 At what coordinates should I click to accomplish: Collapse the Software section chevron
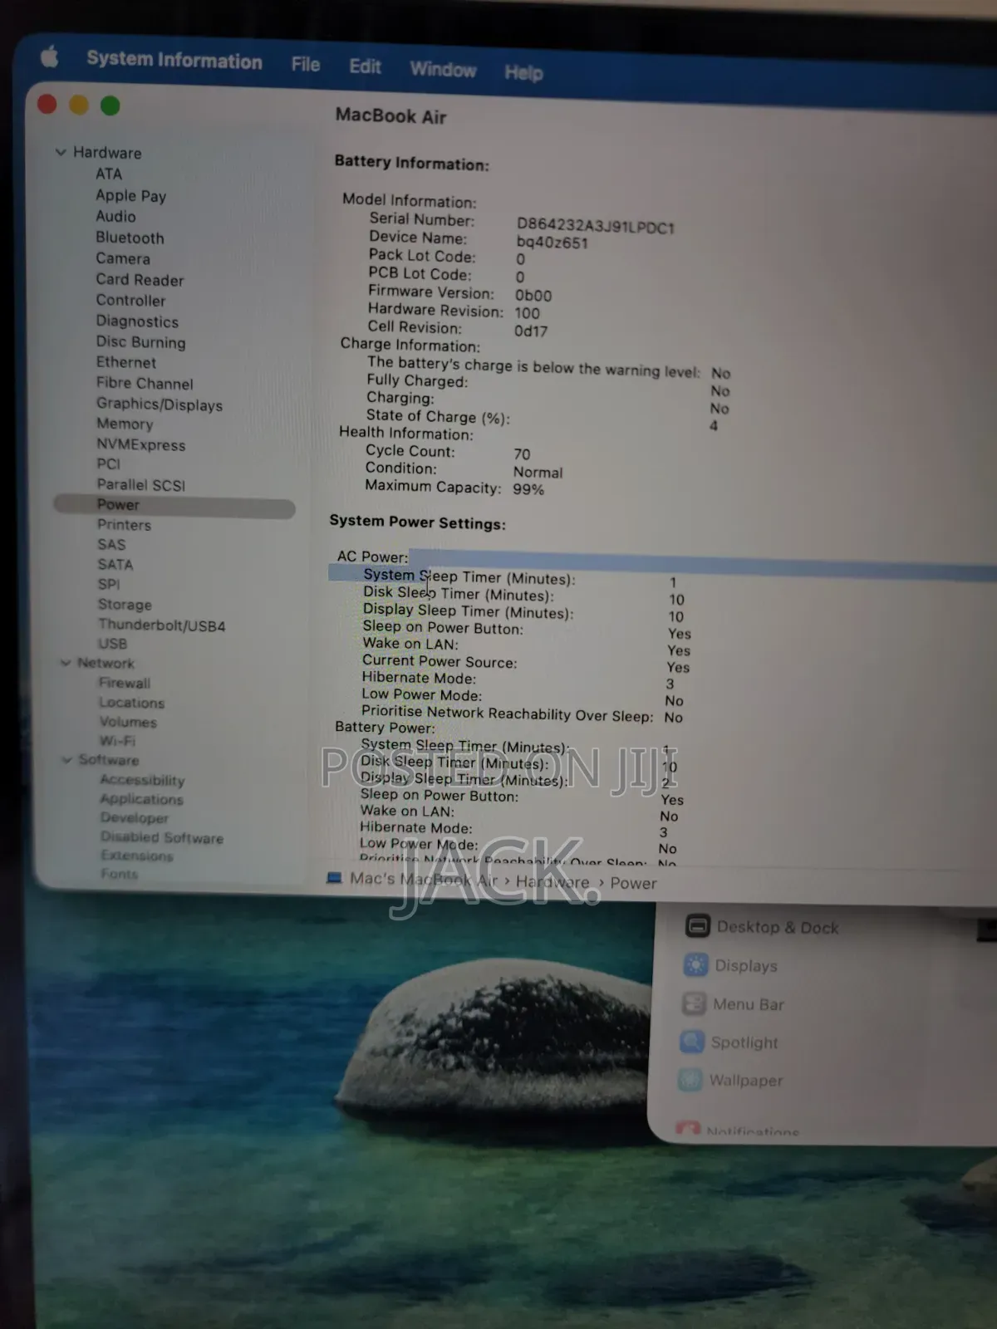(67, 759)
